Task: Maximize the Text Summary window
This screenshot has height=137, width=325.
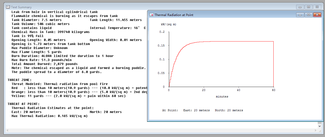Action: (x=308, y=7)
